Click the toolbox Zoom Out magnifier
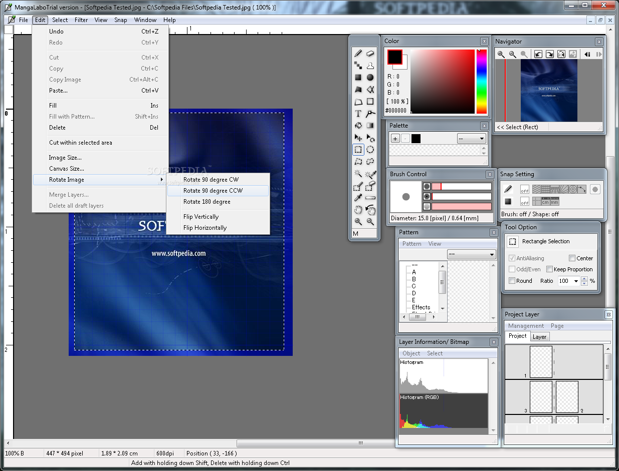 [x=370, y=222]
